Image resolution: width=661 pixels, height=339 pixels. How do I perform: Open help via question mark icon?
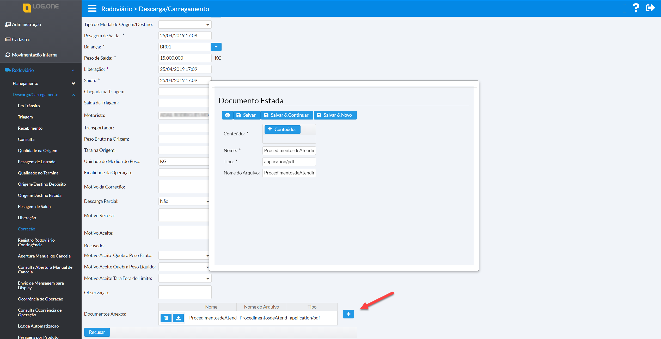click(636, 8)
